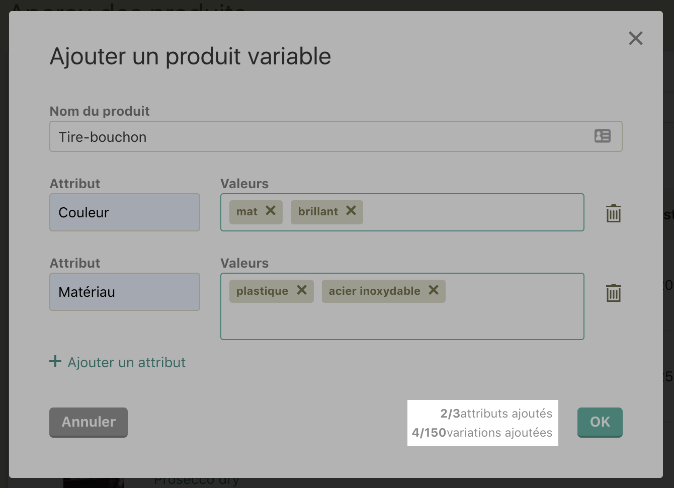Click the plus icon to add attribute
This screenshot has width=674, height=488.
click(55, 362)
